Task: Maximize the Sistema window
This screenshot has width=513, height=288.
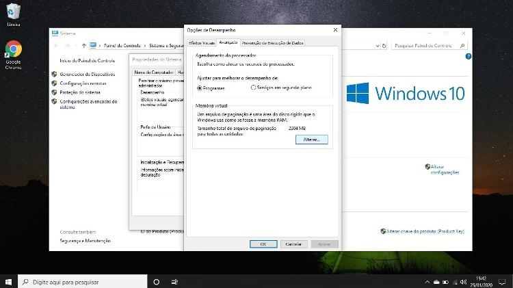Action: [446, 33]
